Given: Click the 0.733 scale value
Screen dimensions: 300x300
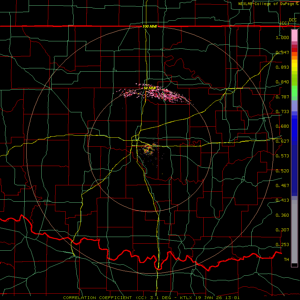Looking at the screenshot, I should 282,112.
